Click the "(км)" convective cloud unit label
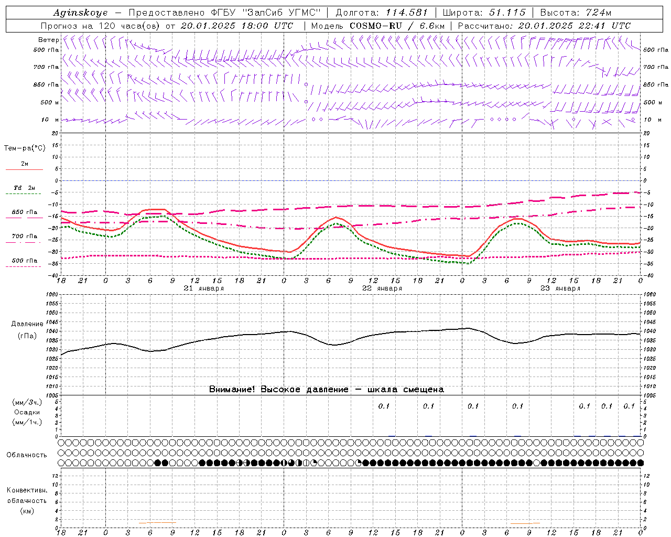 pyautogui.click(x=27, y=511)
